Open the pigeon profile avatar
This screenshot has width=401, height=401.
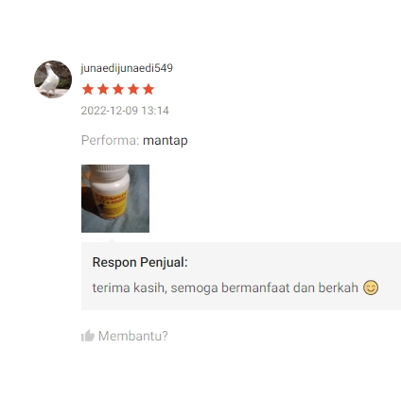pos(53,79)
